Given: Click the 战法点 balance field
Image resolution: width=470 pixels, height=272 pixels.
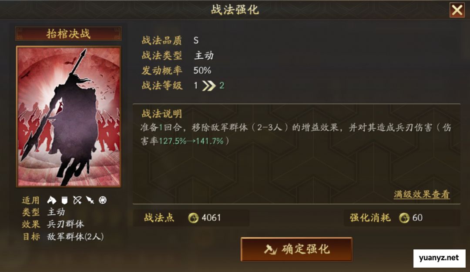Looking at the screenshot, I should [x=191, y=218].
